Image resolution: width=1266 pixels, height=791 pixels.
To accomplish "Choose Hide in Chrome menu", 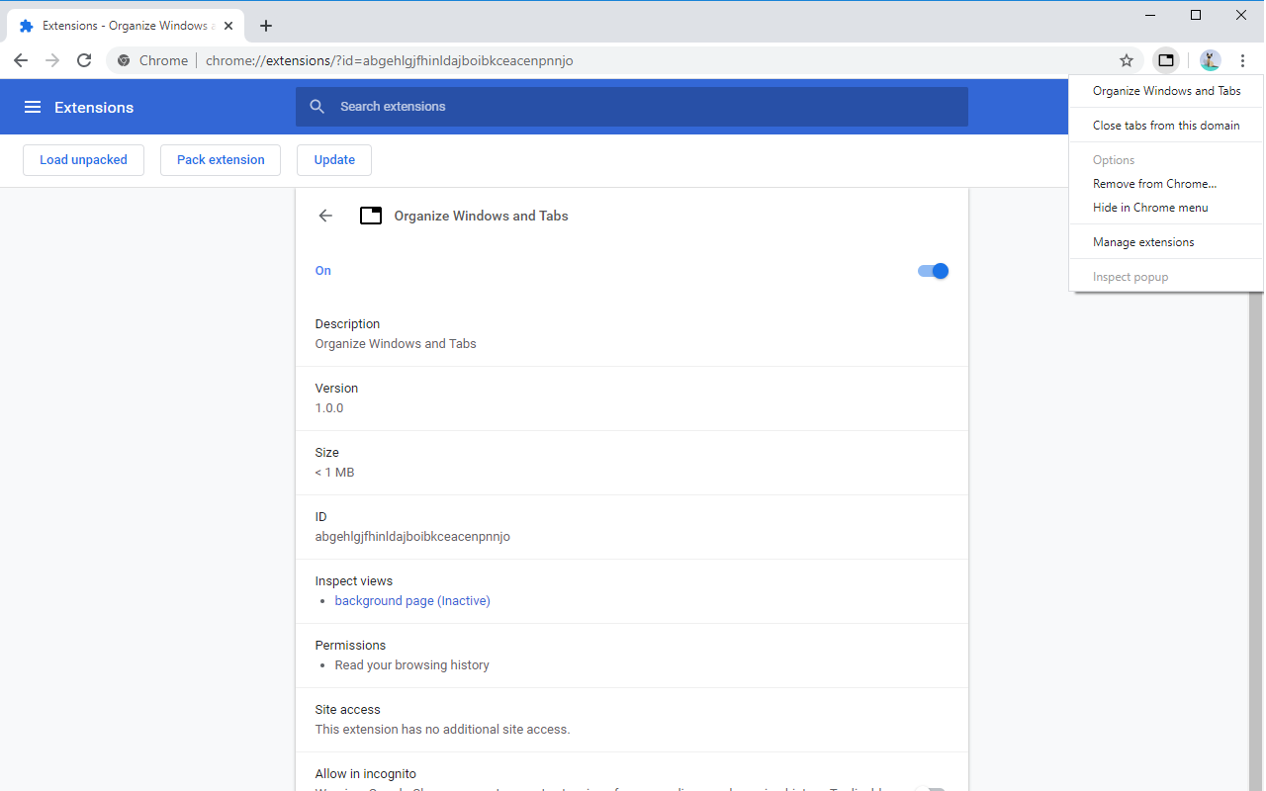I will (x=1166, y=208).
